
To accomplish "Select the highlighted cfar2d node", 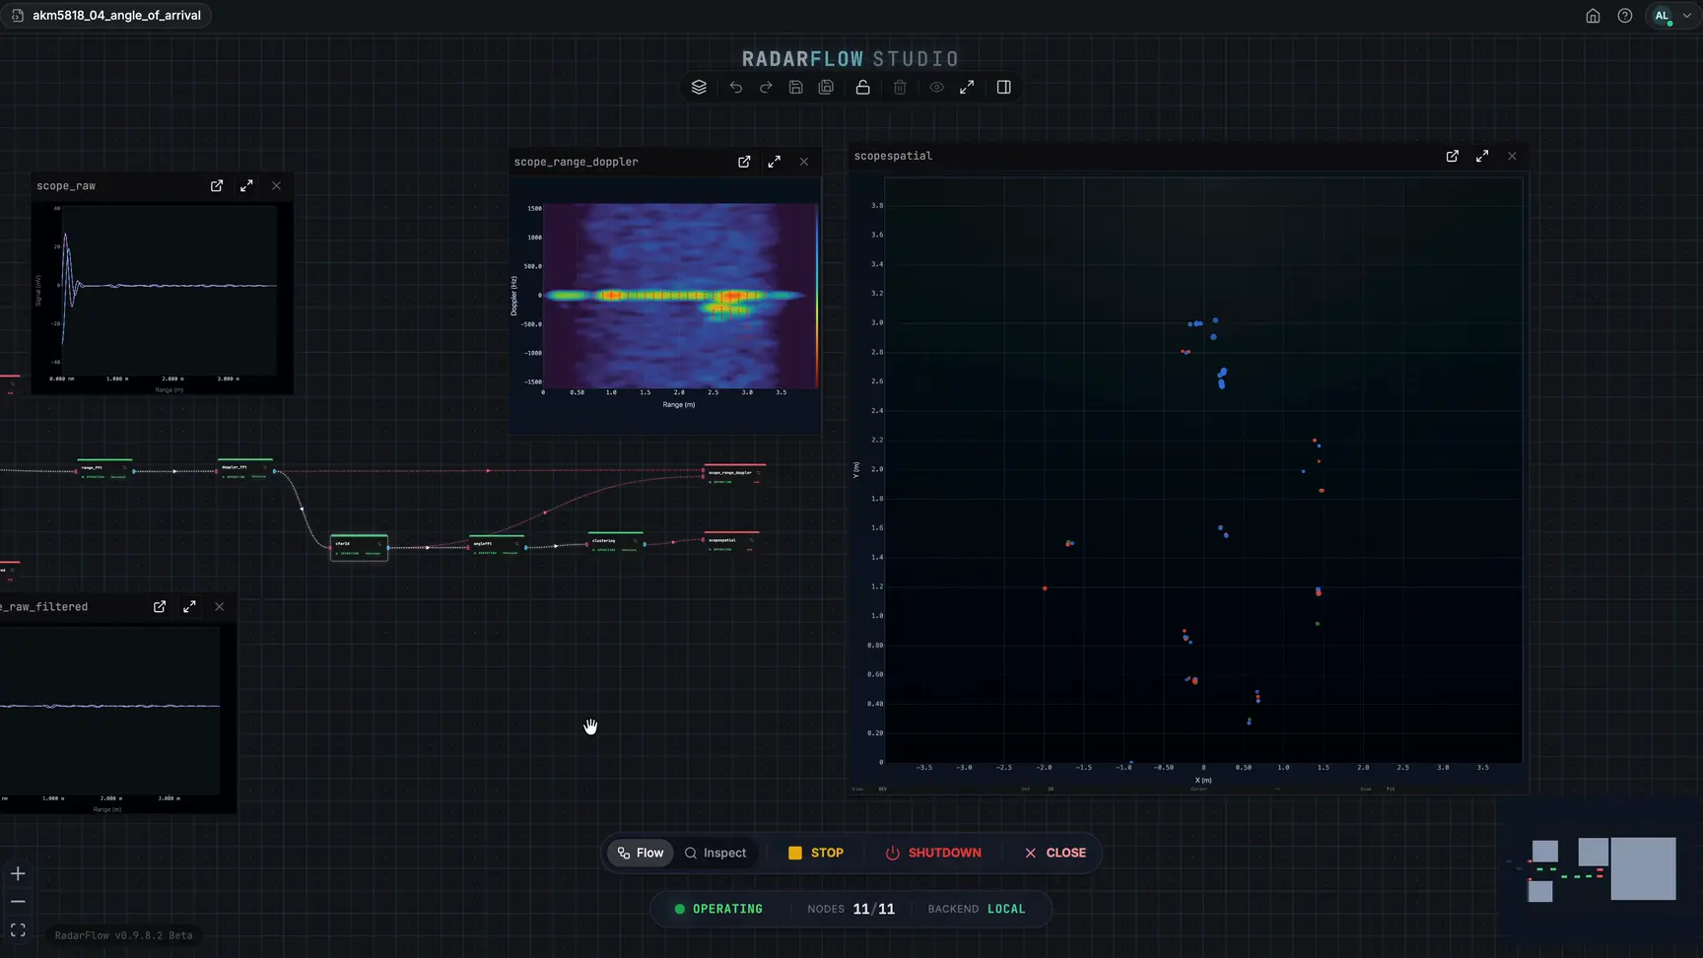I will click(359, 547).
